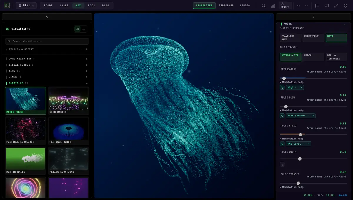Expand Modulation help under Deformation

coord(292,82)
